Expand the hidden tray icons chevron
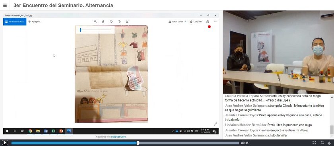Screen dimensions: 334x146 pyautogui.click(x=173, y=131)
